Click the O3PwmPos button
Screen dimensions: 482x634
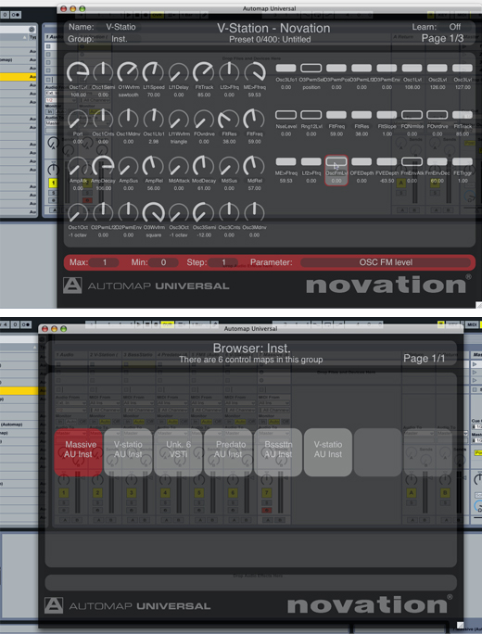(x=336, y=68)
